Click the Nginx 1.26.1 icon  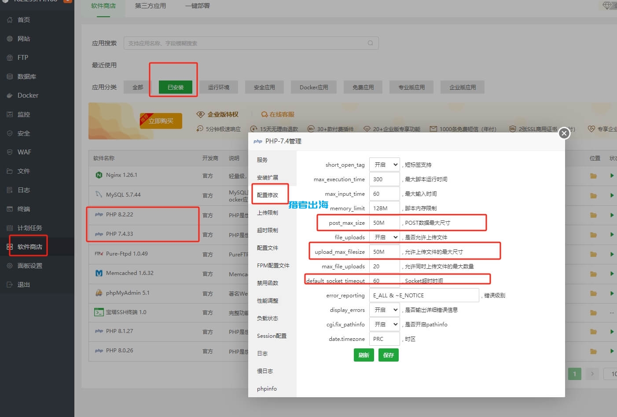(x=99, y=175)
